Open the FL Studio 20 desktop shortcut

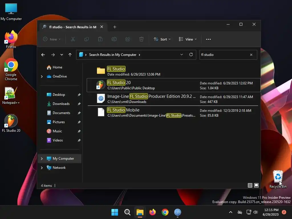click(11, 123)
